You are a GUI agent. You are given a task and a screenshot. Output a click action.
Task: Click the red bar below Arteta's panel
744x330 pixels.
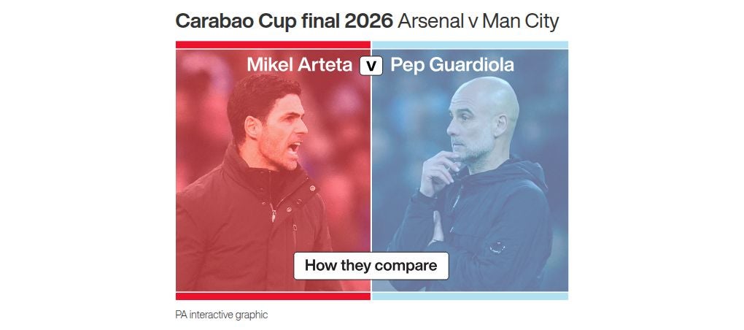(273, 296)
